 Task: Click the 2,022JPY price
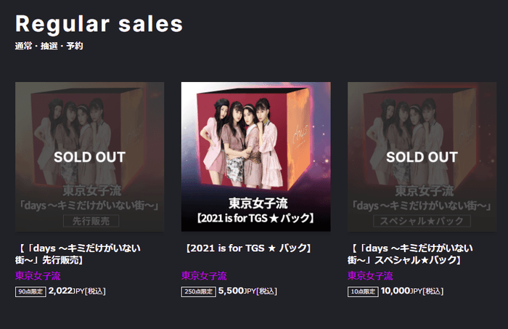tap(67, 291)
